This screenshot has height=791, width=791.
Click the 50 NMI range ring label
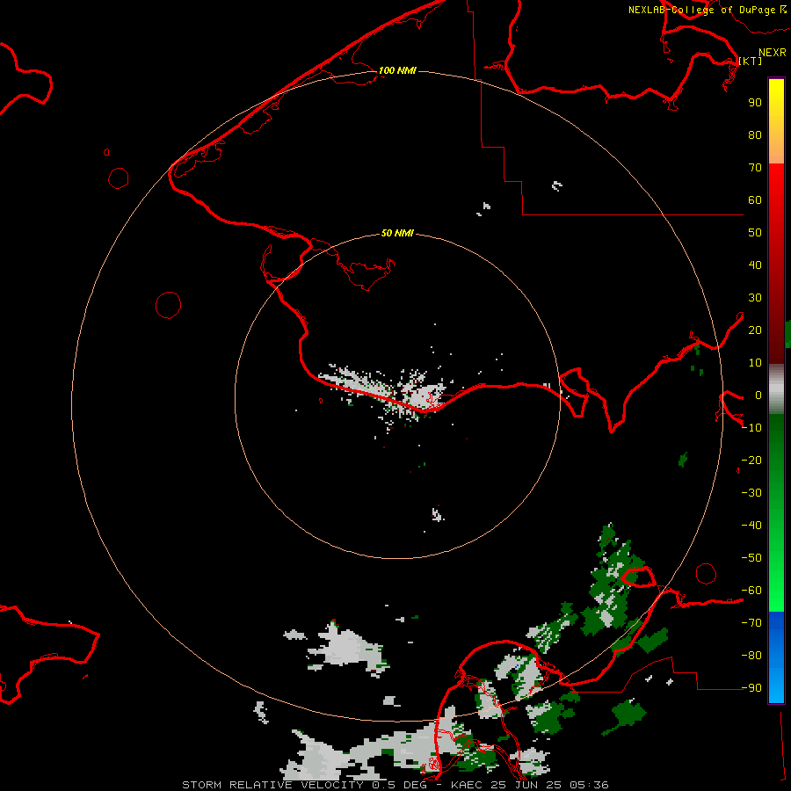tap(397, 233)
